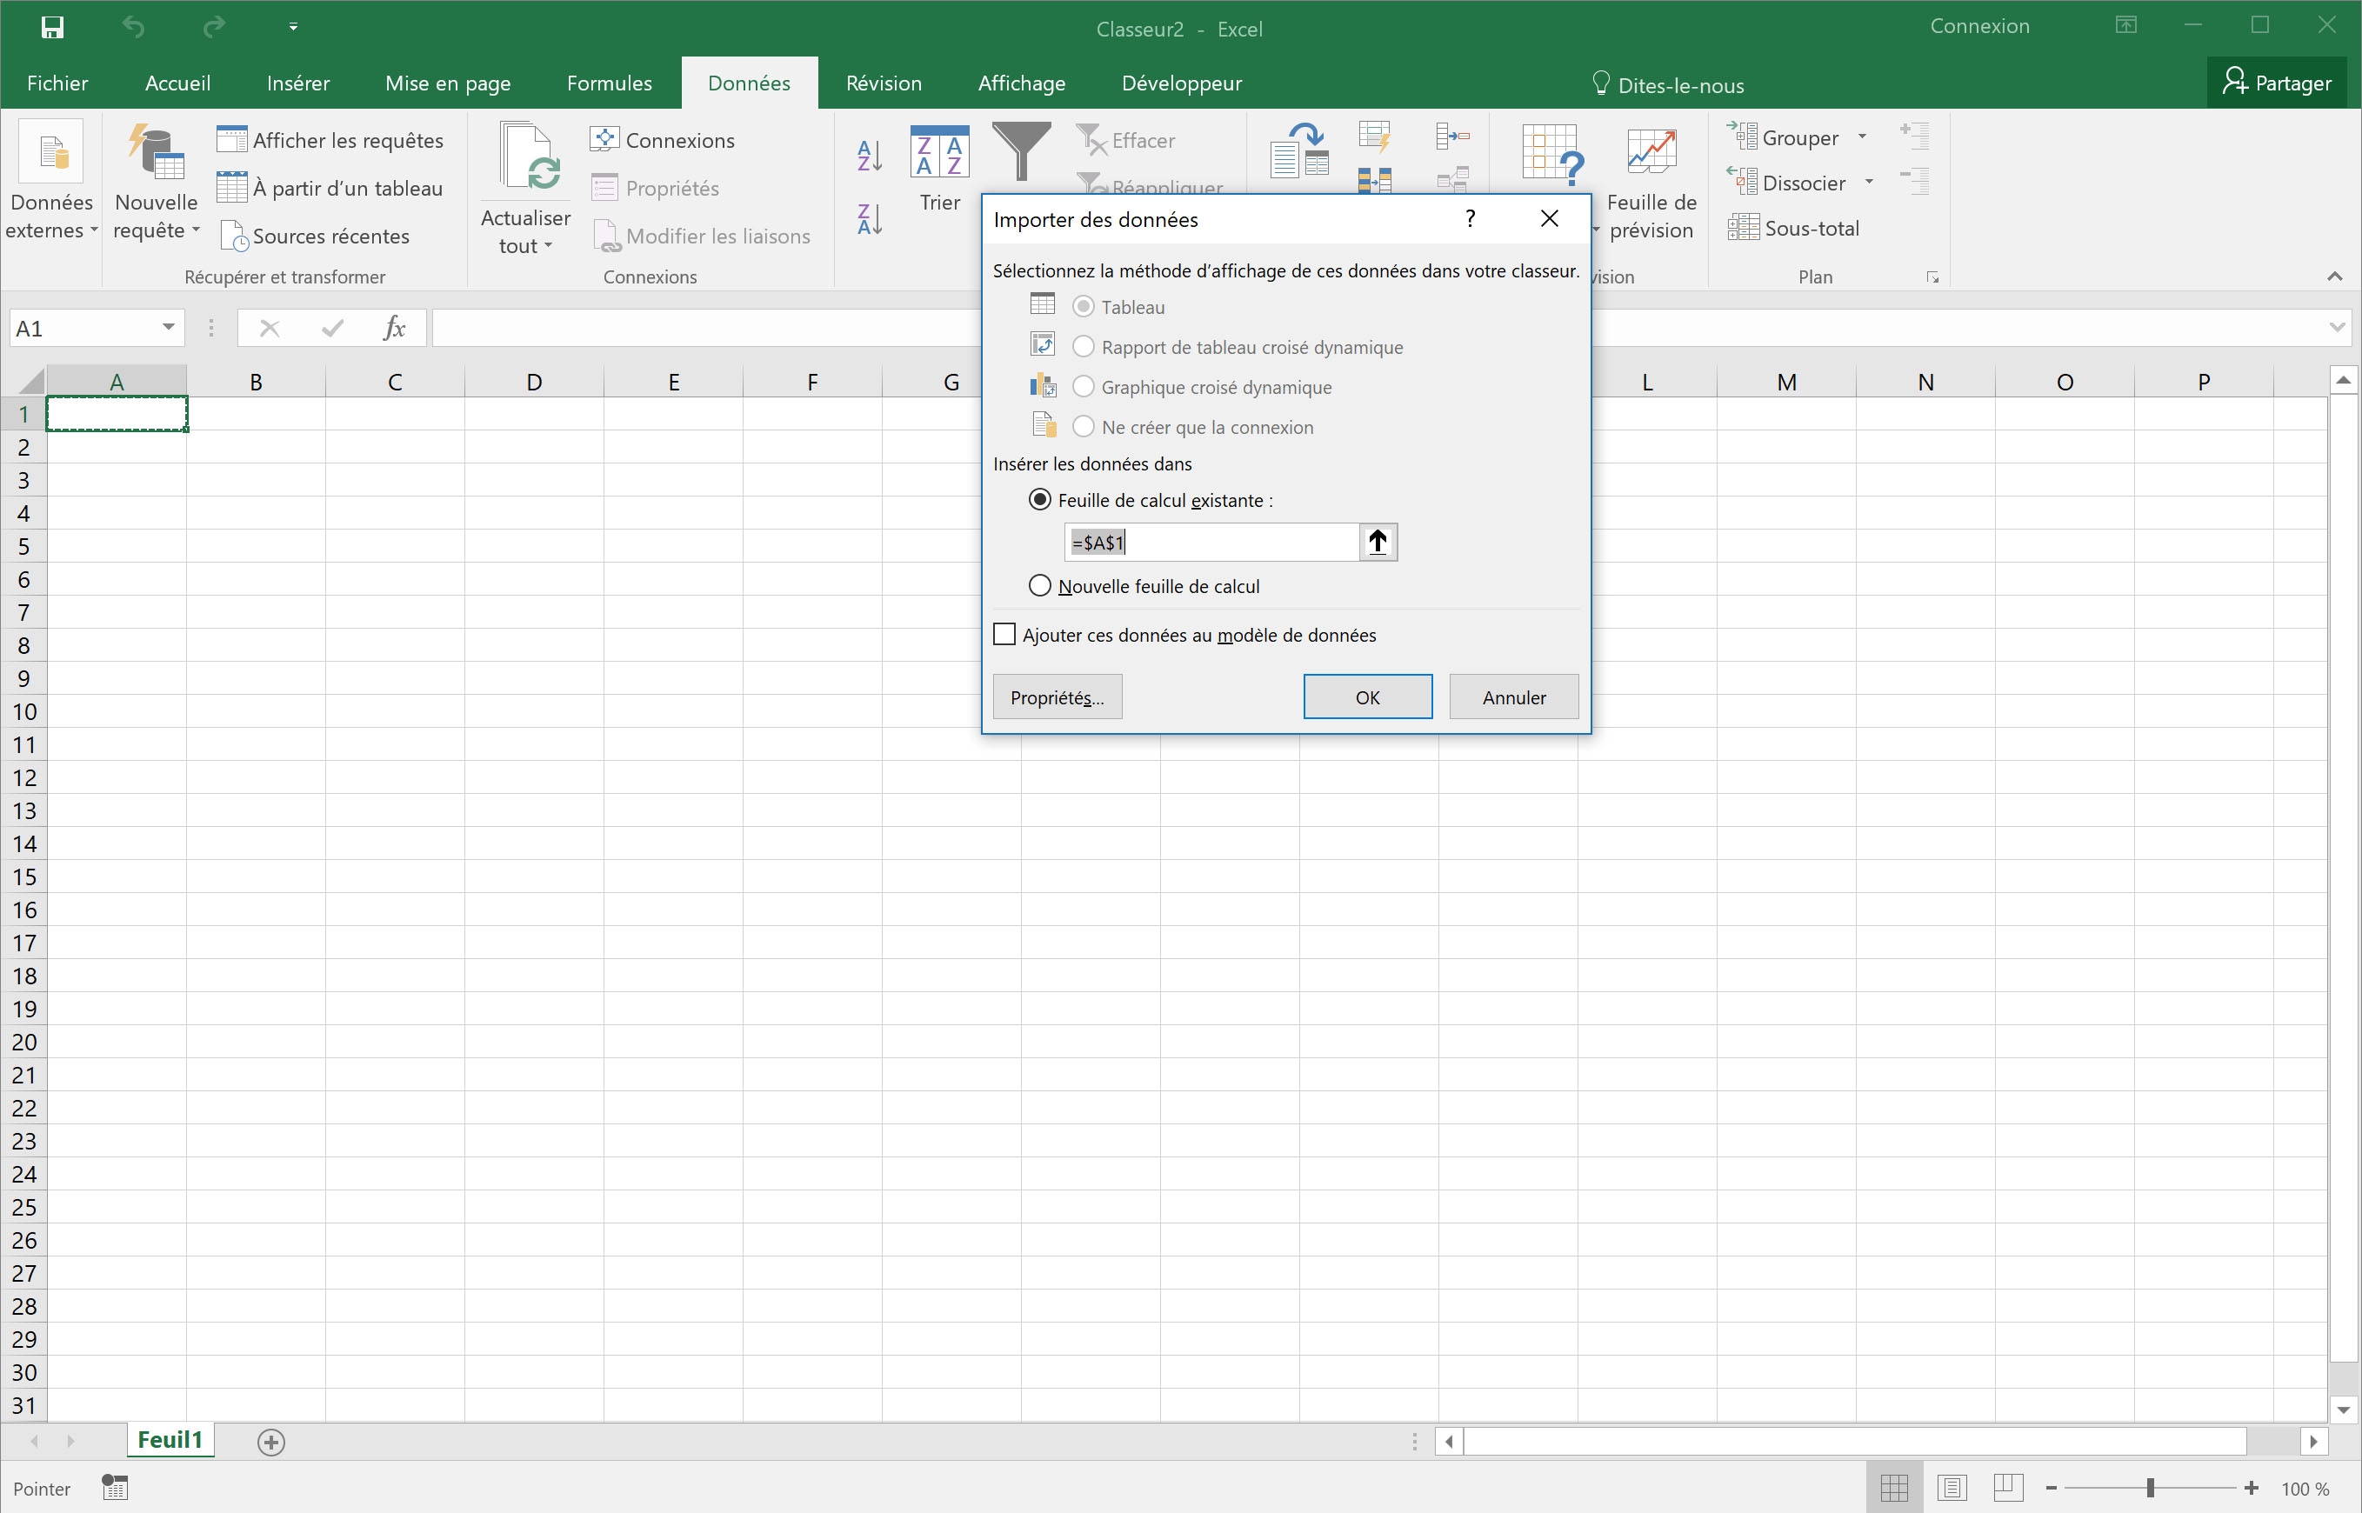Switch to Page Layout view icon
The height and width of the screenshot is (1513, 2362).
coord(1952,1488)
